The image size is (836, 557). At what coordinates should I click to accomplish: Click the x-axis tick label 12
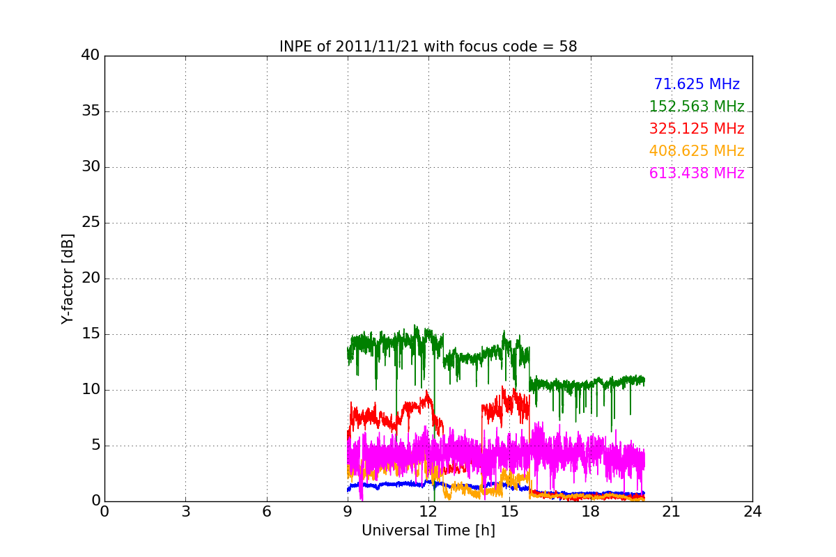click(x=428, y=512)
